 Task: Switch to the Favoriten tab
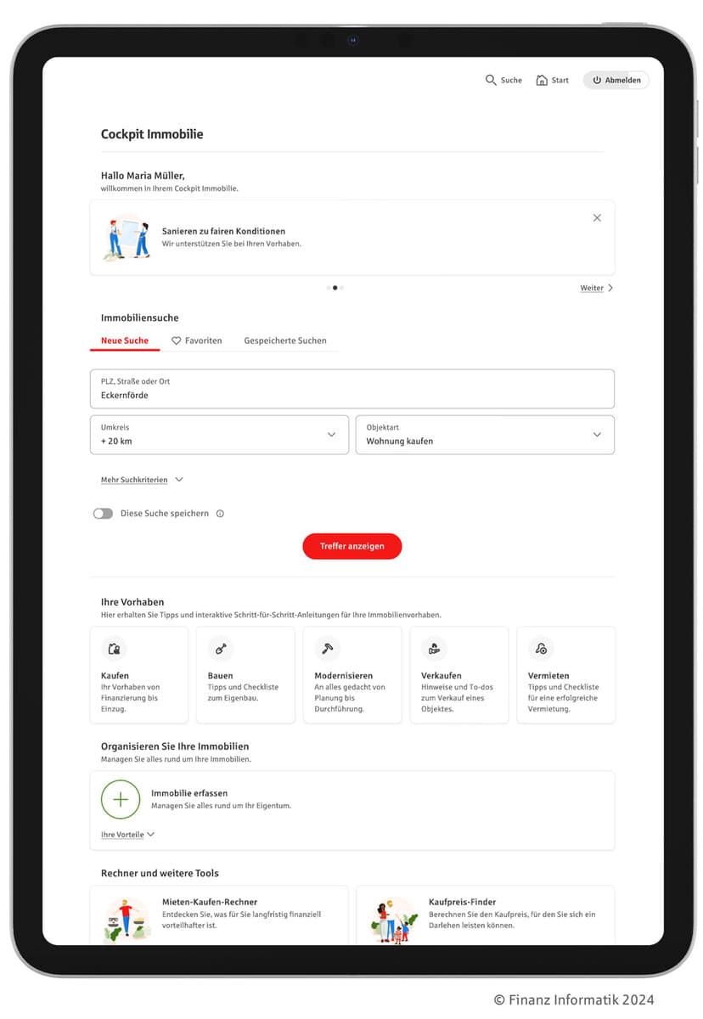point(197,341)
